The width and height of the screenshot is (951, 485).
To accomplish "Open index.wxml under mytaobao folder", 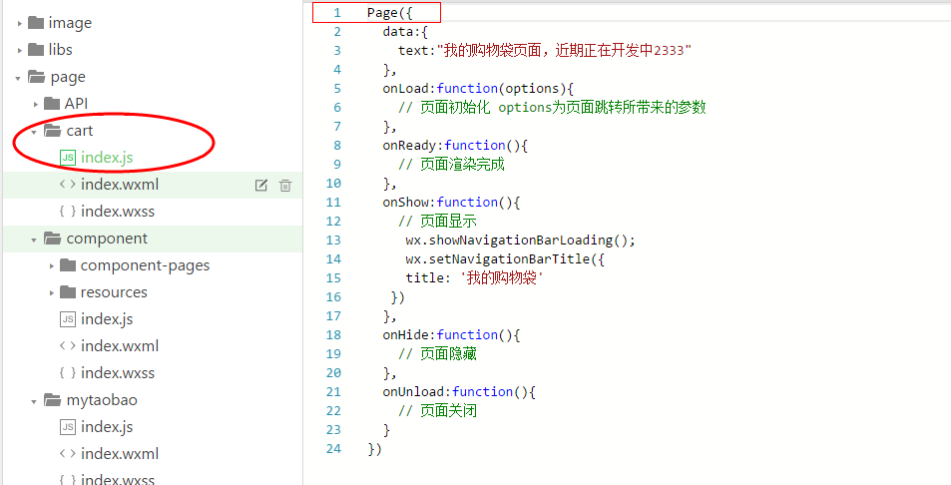I will point(120,453).
